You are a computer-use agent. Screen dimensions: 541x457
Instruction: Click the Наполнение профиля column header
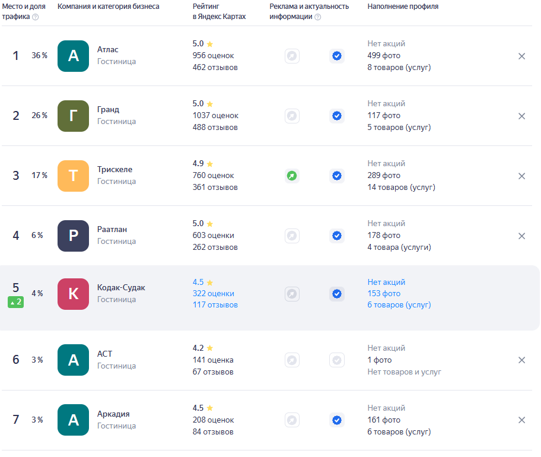coord(403,7)
